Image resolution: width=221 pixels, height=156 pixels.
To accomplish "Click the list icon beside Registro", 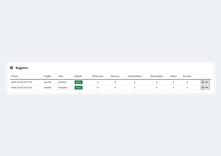I will 11,68.
